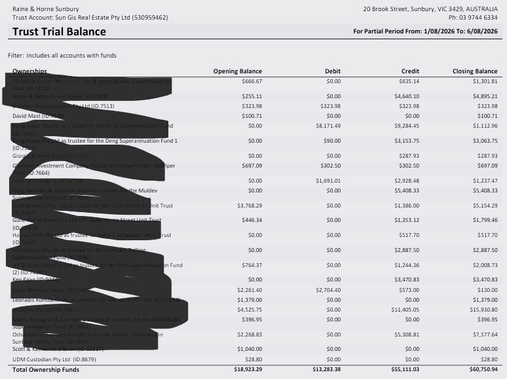The width and height of the screenshot is (507, 379).
Task: Select the Ownerships column header
Action: coord(29,71)
